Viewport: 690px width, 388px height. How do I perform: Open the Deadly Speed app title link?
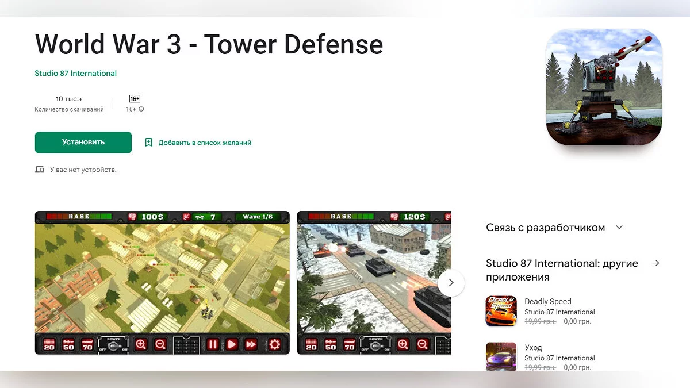(548, 301)
